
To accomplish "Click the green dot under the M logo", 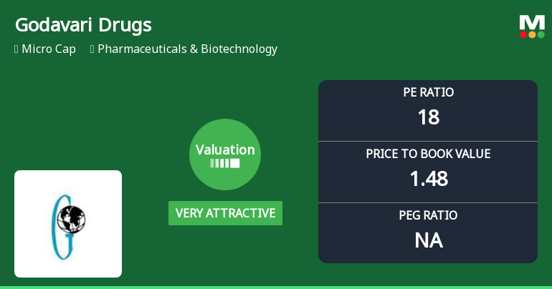I will (x=541, y=34).
